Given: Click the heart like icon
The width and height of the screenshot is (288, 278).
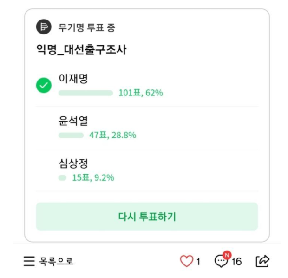Looking at the screenshot, I should tap(186, 261).
